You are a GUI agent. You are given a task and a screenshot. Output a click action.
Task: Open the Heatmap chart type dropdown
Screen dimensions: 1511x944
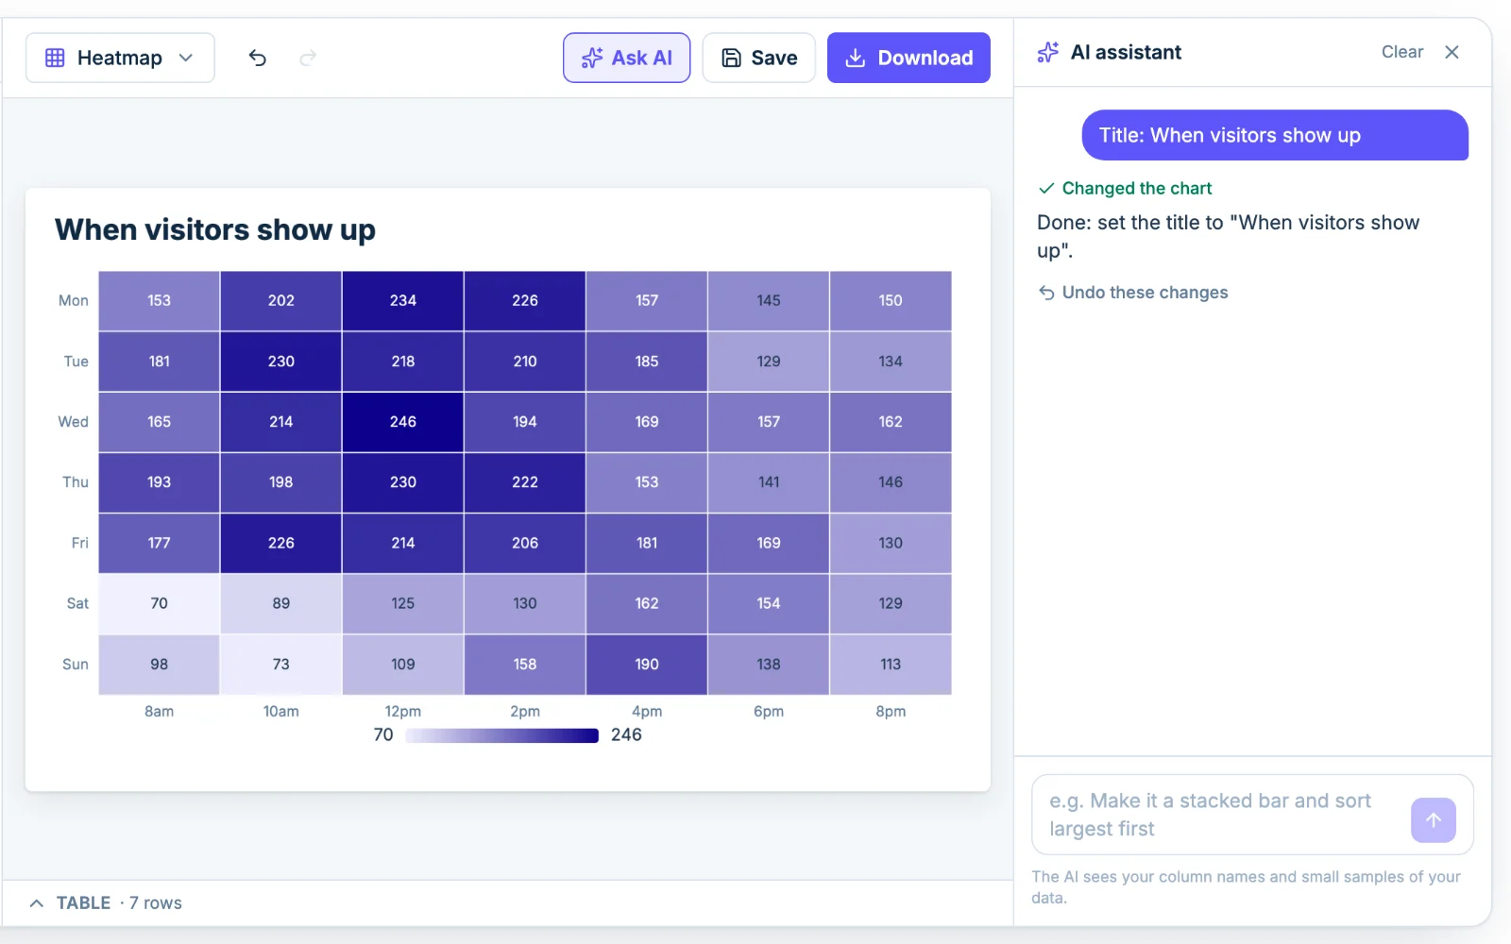(120, 58)
